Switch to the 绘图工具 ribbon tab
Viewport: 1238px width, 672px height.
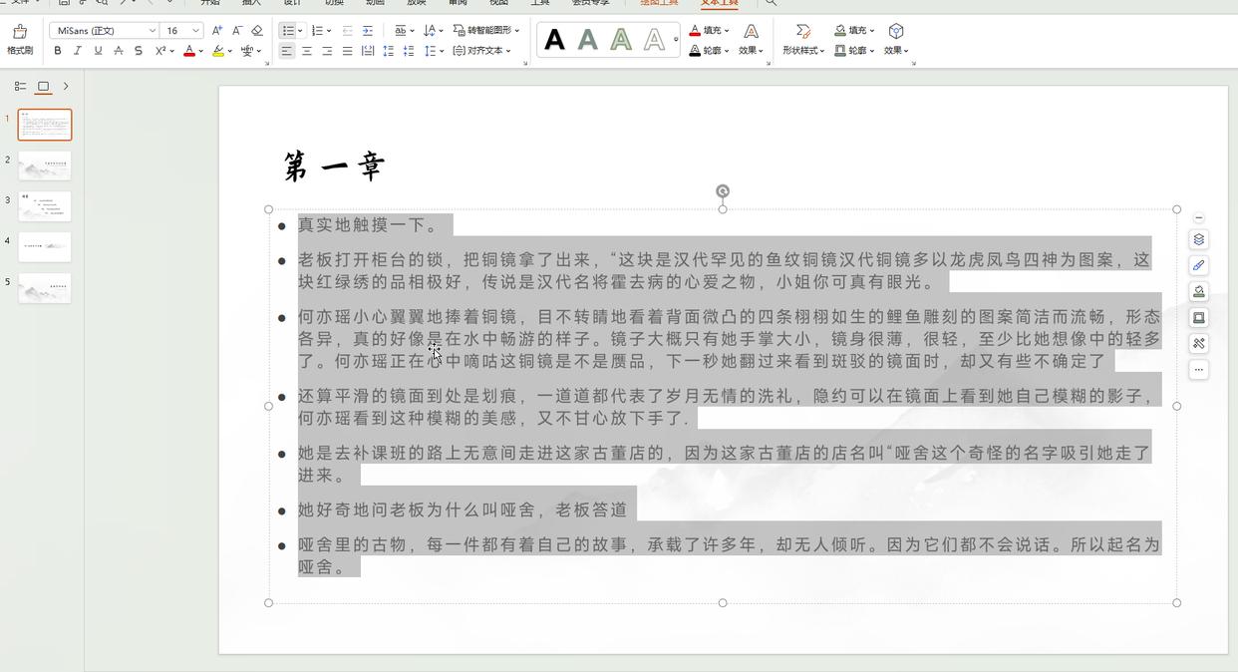[658, 3]
